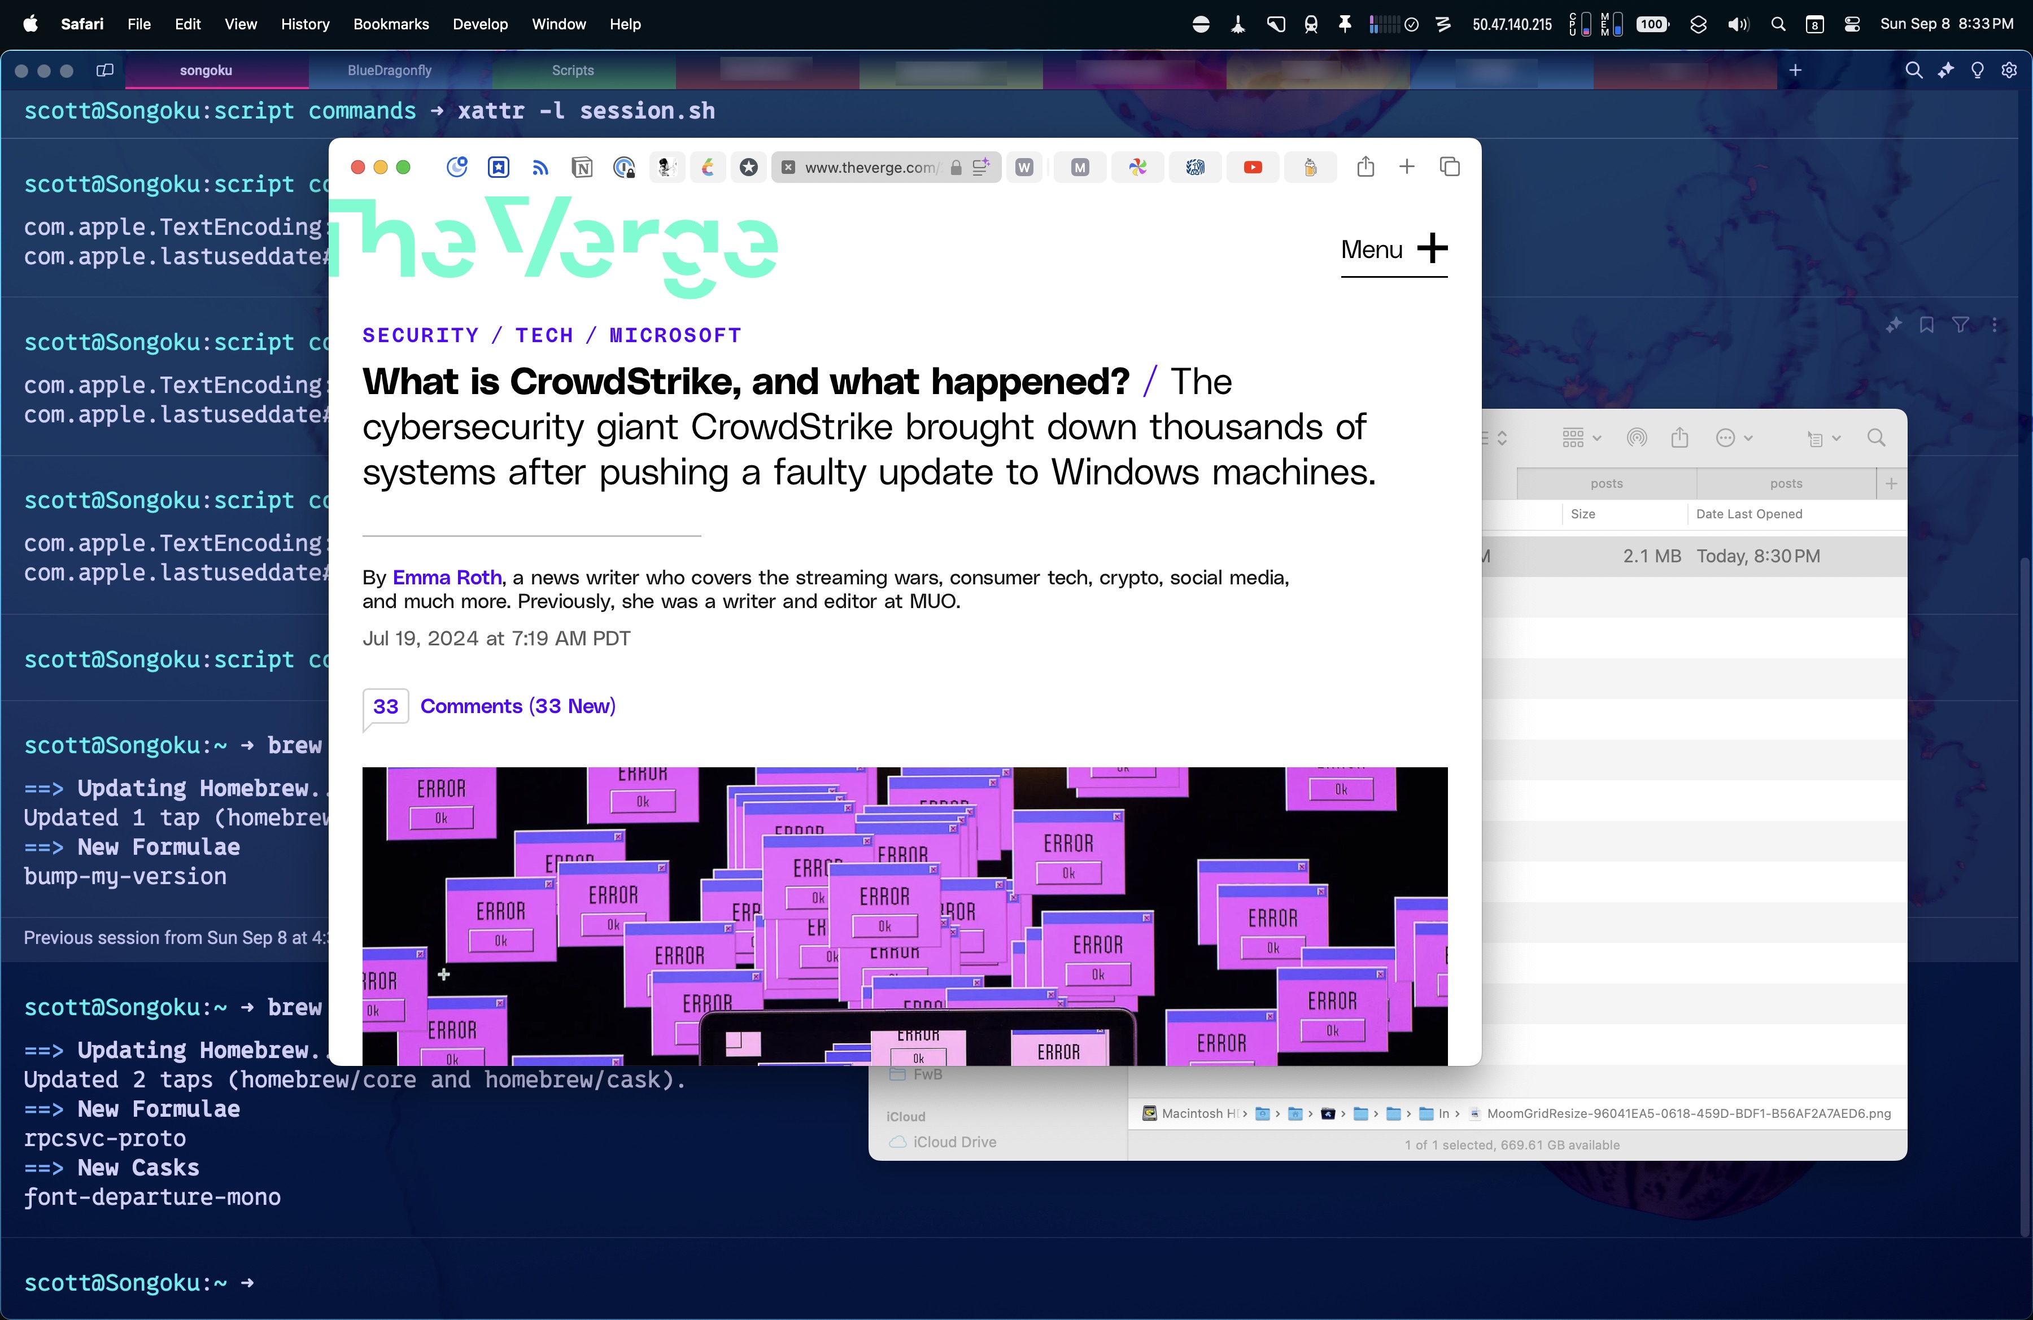Open Comments (33 New) link
This screenshot has width=2033, height=1320.
[x=518, y=706]
